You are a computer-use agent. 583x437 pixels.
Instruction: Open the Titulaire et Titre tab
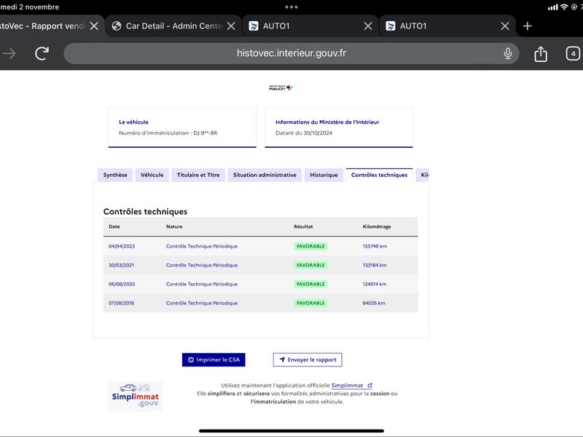[198, 175]
